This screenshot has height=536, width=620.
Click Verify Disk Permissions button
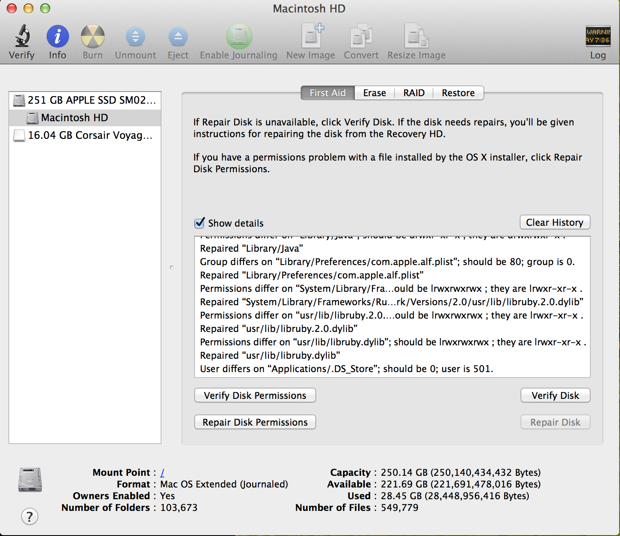click(x=255, y=396)
